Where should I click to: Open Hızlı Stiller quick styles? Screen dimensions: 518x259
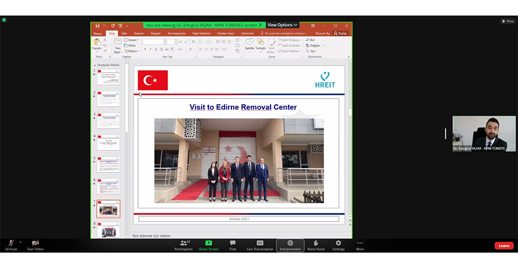click(x=271, y=45)
